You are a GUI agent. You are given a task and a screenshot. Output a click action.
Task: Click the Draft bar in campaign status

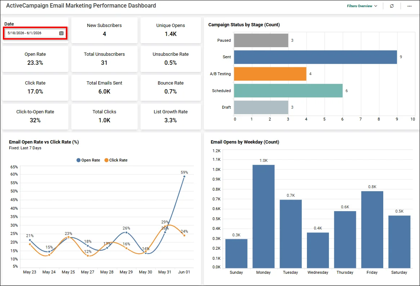point(261,107)
